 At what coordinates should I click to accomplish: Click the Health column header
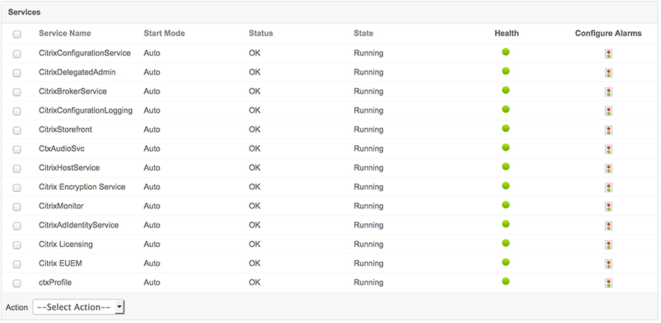[x=506, y=33]
